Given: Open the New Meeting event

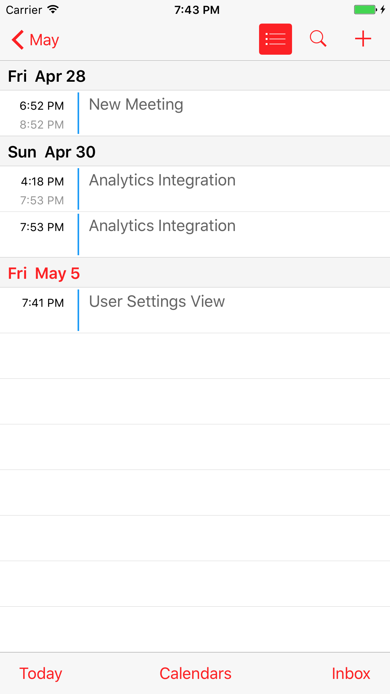Looking at the screenshot, I should coord(195,113).
